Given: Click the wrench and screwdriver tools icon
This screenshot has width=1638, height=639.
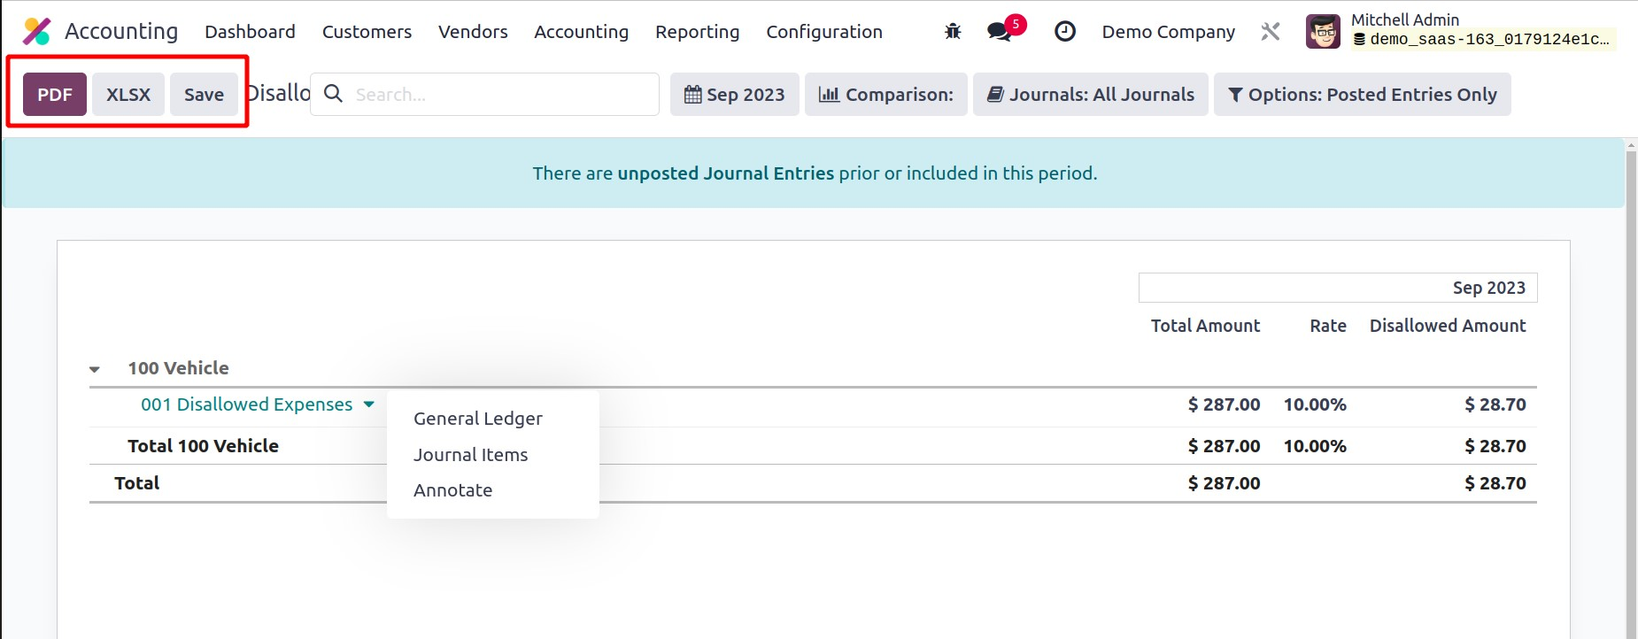Looking at the screenshot, I should coord(1271,32).
